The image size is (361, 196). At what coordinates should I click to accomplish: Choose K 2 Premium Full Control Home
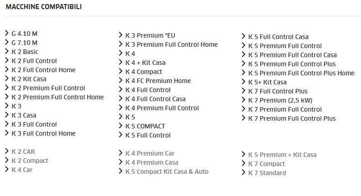tap(57, 97)
